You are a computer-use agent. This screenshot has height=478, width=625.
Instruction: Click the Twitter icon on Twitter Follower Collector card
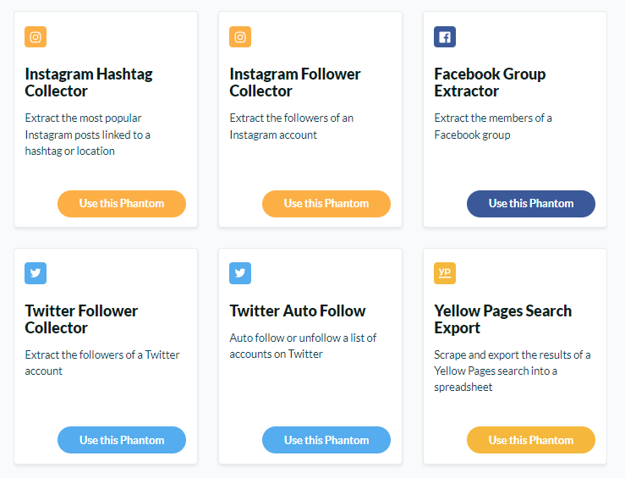(36, 273)
